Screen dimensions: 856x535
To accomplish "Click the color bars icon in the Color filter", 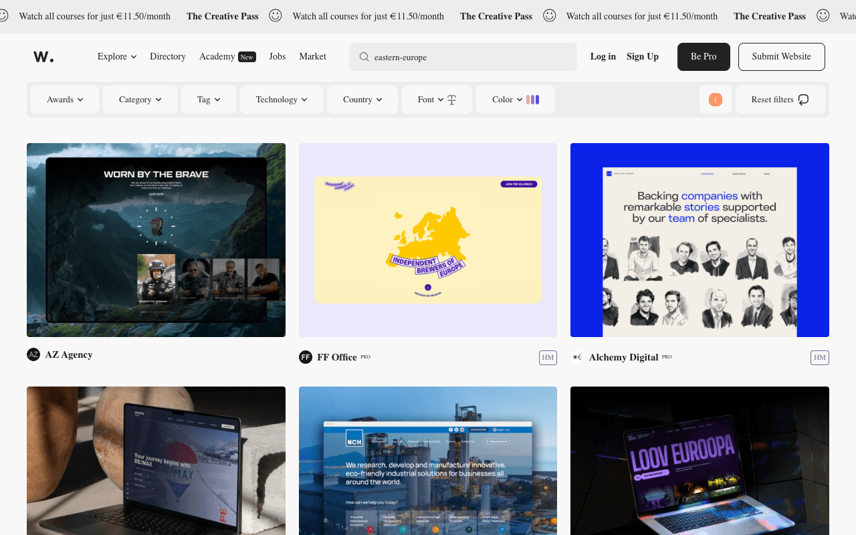I will pos(532,100).
